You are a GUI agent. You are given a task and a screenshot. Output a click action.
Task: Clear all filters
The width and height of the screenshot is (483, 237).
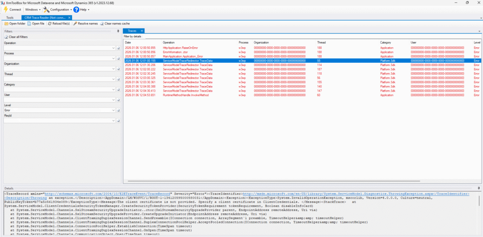click(x=16, y=37)
